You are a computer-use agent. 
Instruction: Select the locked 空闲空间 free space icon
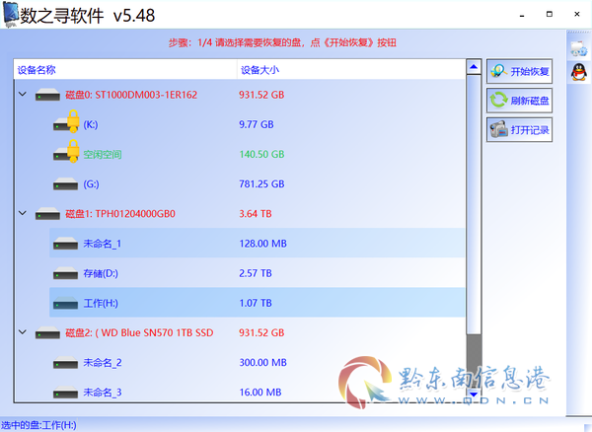[x=66, y=152]
